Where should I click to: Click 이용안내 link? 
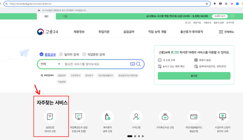click(x=207, y=23)
